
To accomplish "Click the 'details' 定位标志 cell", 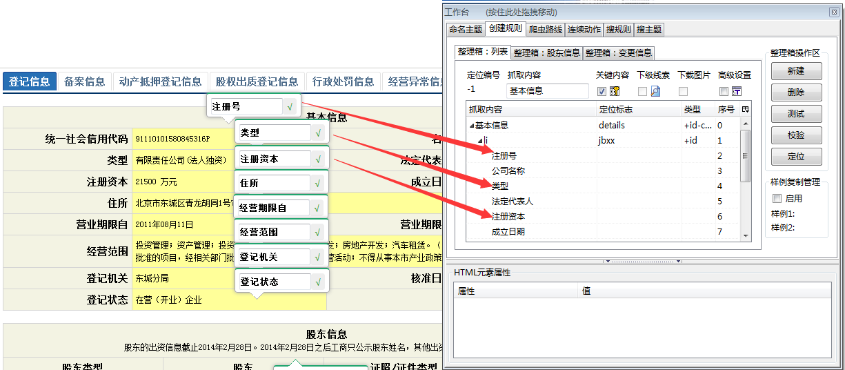I will [639, 126].
